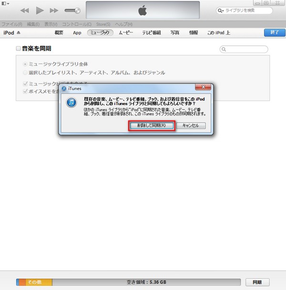286x290 pixels.
Task: Open the Store(S) menu
Action: pyautogui.click(x=103, y=24)
